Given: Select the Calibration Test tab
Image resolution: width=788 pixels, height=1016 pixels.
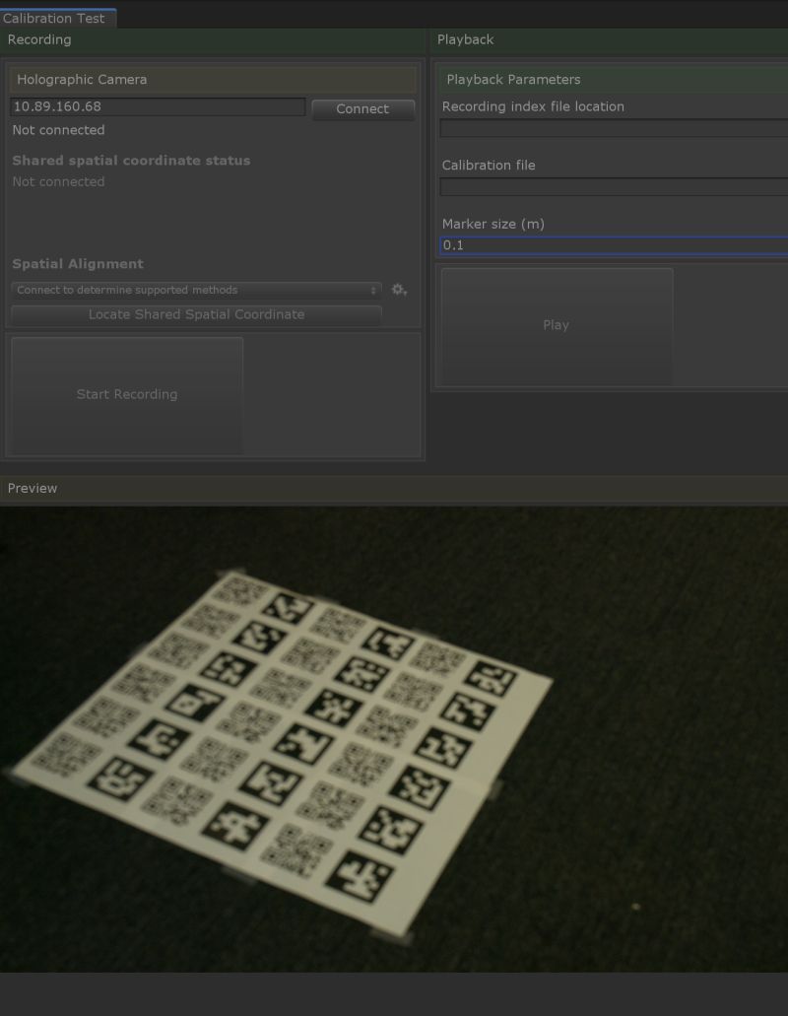Looking at the screenshot, I should (54, 18).
